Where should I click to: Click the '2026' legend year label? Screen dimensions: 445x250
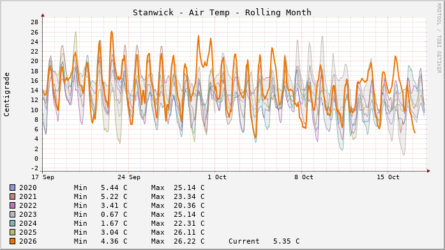tap(28, 241)
